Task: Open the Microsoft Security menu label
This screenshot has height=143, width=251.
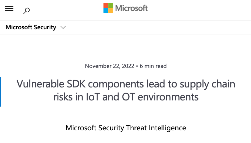Action: click(x=31, y=27)
